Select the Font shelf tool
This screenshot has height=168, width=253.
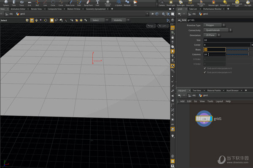[97, 3]
